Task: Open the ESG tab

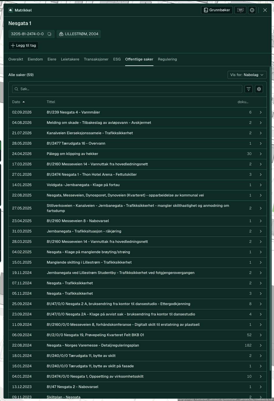Action: click(x=117, y=59)
